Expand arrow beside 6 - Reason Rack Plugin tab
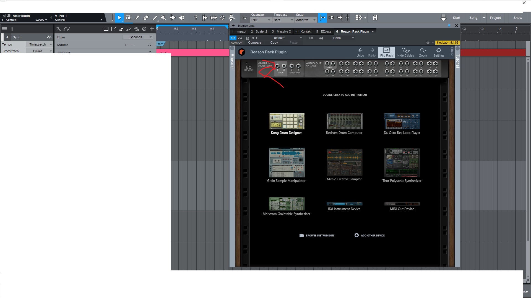Image resolution: width=531 pixels, height=298 pixels. (373, 31)
